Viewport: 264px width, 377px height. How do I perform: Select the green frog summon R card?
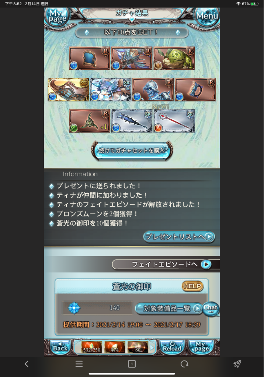[x=174, y=59]
